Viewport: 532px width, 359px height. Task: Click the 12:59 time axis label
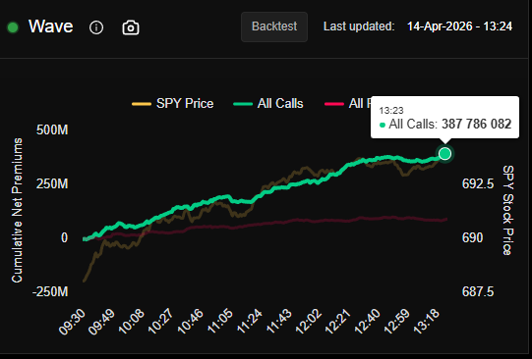[x=396, y=322]
